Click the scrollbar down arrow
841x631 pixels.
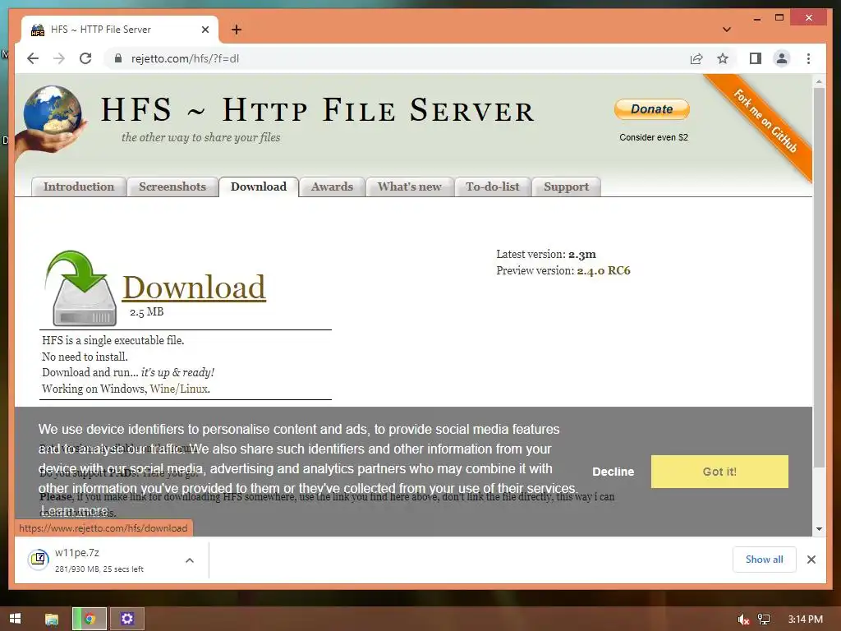coord(819,529)
